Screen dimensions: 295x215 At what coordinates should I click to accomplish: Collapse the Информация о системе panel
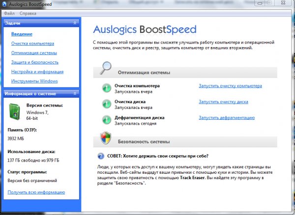point(75,94)
